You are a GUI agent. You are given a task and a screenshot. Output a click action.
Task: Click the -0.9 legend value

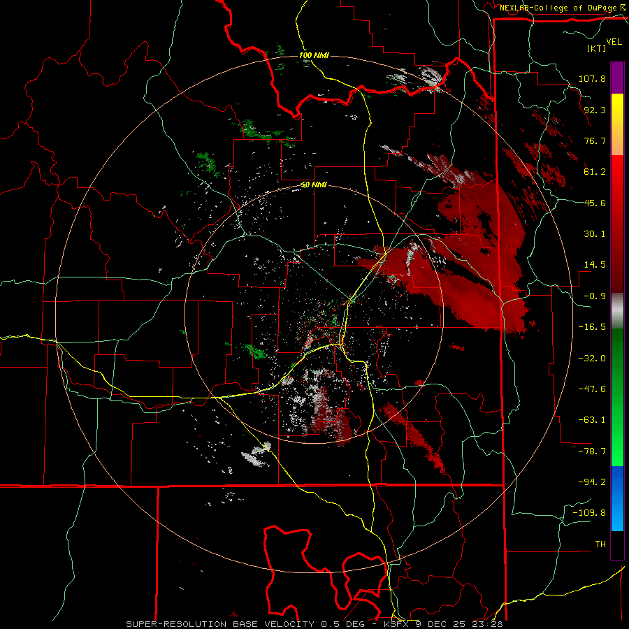click(x=595, y=296)
